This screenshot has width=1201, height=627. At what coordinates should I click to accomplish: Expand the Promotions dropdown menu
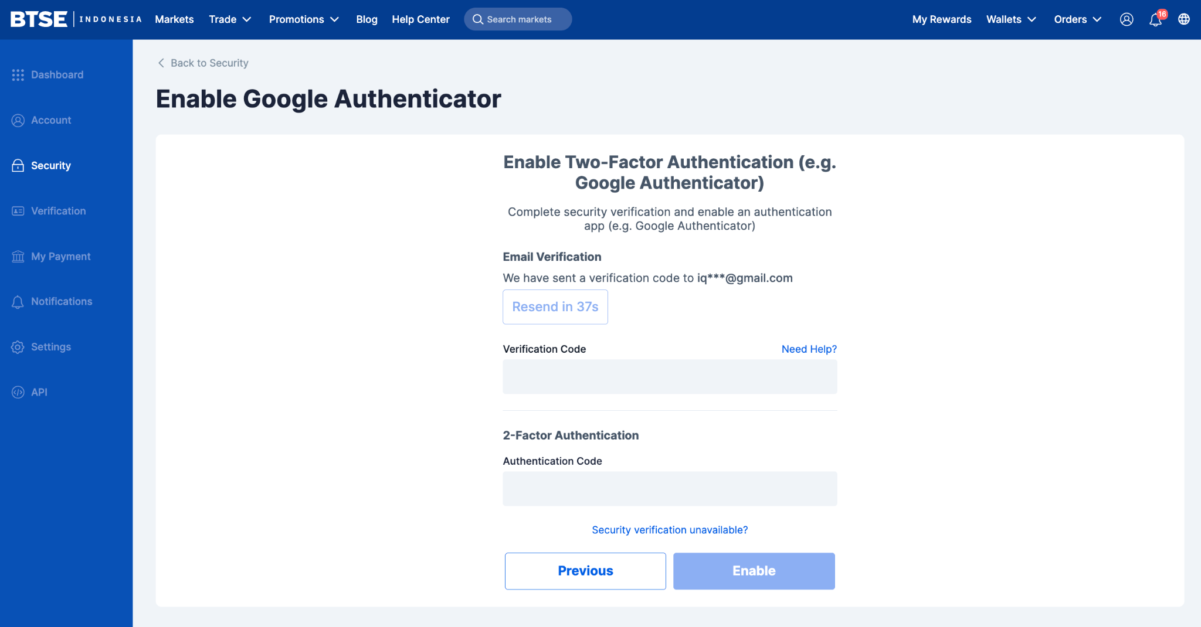point(304,19)
